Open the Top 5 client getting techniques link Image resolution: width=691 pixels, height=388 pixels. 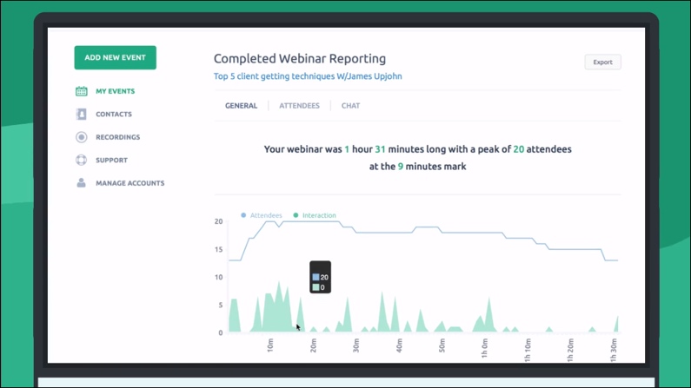click(308, 76)
